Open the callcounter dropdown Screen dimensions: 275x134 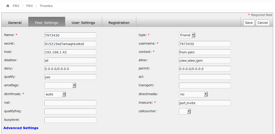[x=185, y=111]
